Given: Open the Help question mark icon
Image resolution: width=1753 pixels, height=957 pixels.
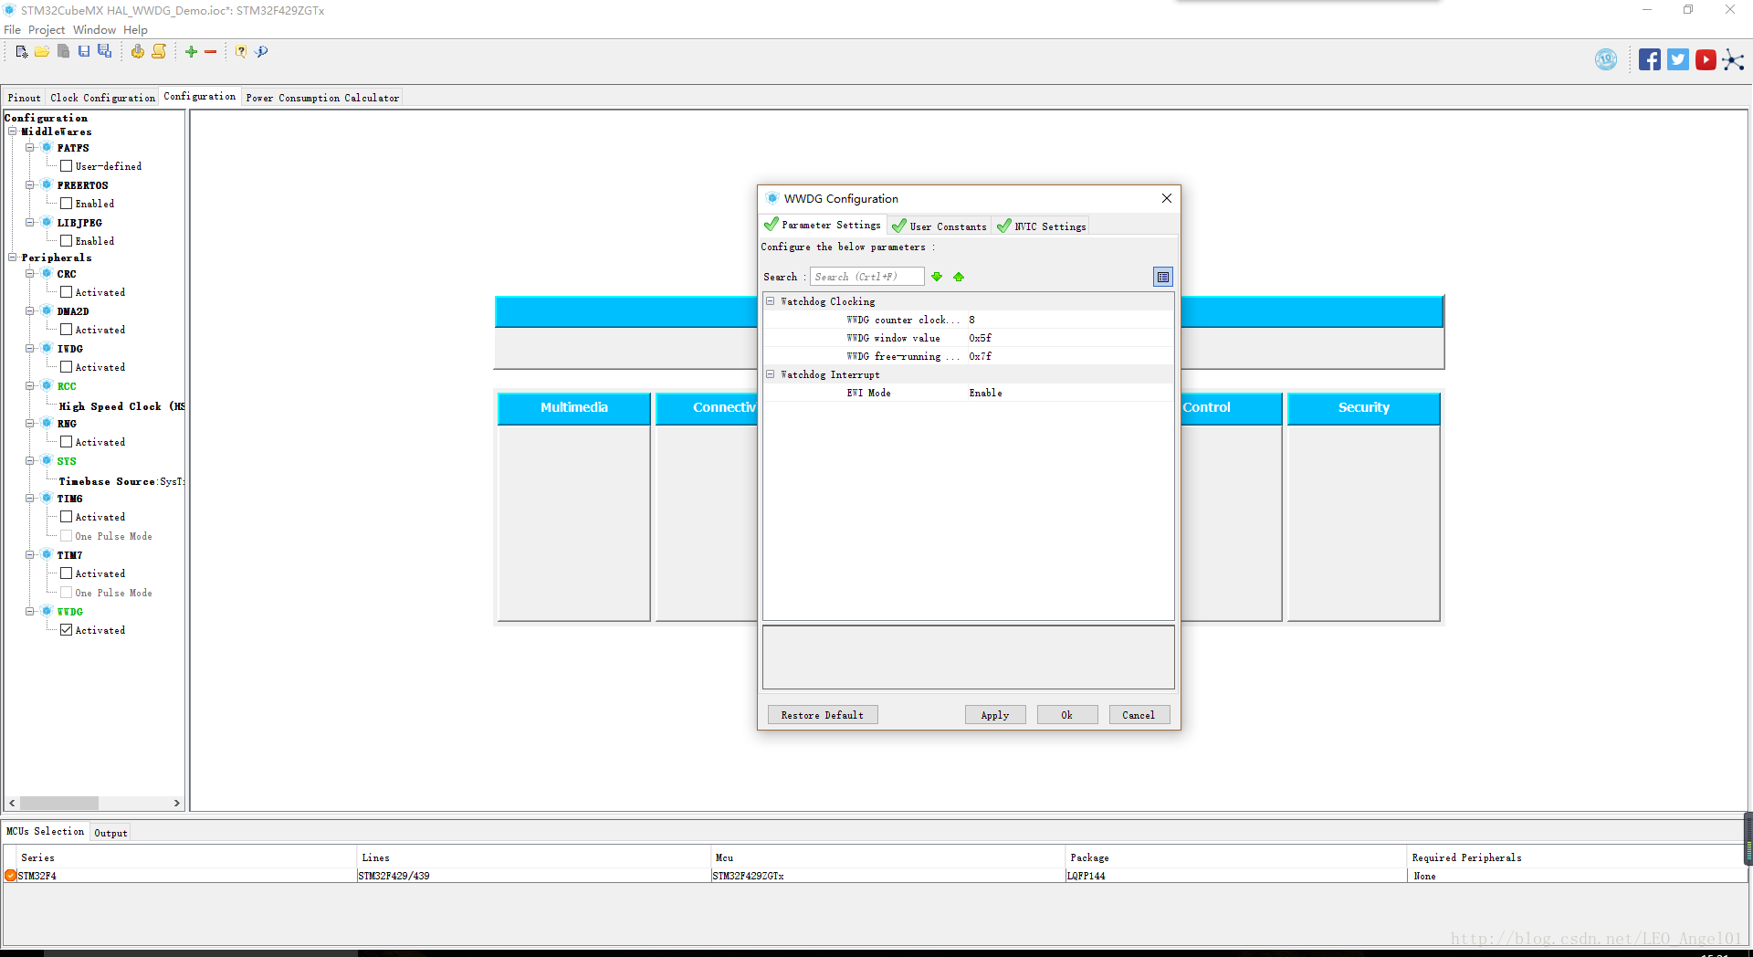Looking at the screenshot, I should click(x=241, y=52).
